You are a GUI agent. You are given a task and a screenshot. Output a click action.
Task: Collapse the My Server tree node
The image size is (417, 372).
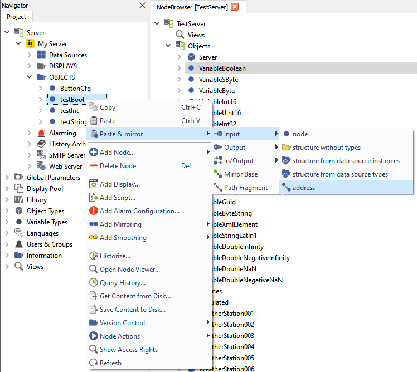click(x=18, y=43)
